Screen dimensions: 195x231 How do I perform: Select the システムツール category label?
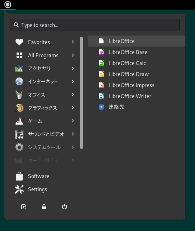tap(44, 147)
